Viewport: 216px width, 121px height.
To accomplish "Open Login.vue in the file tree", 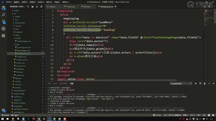I will (x=20, y=75).
